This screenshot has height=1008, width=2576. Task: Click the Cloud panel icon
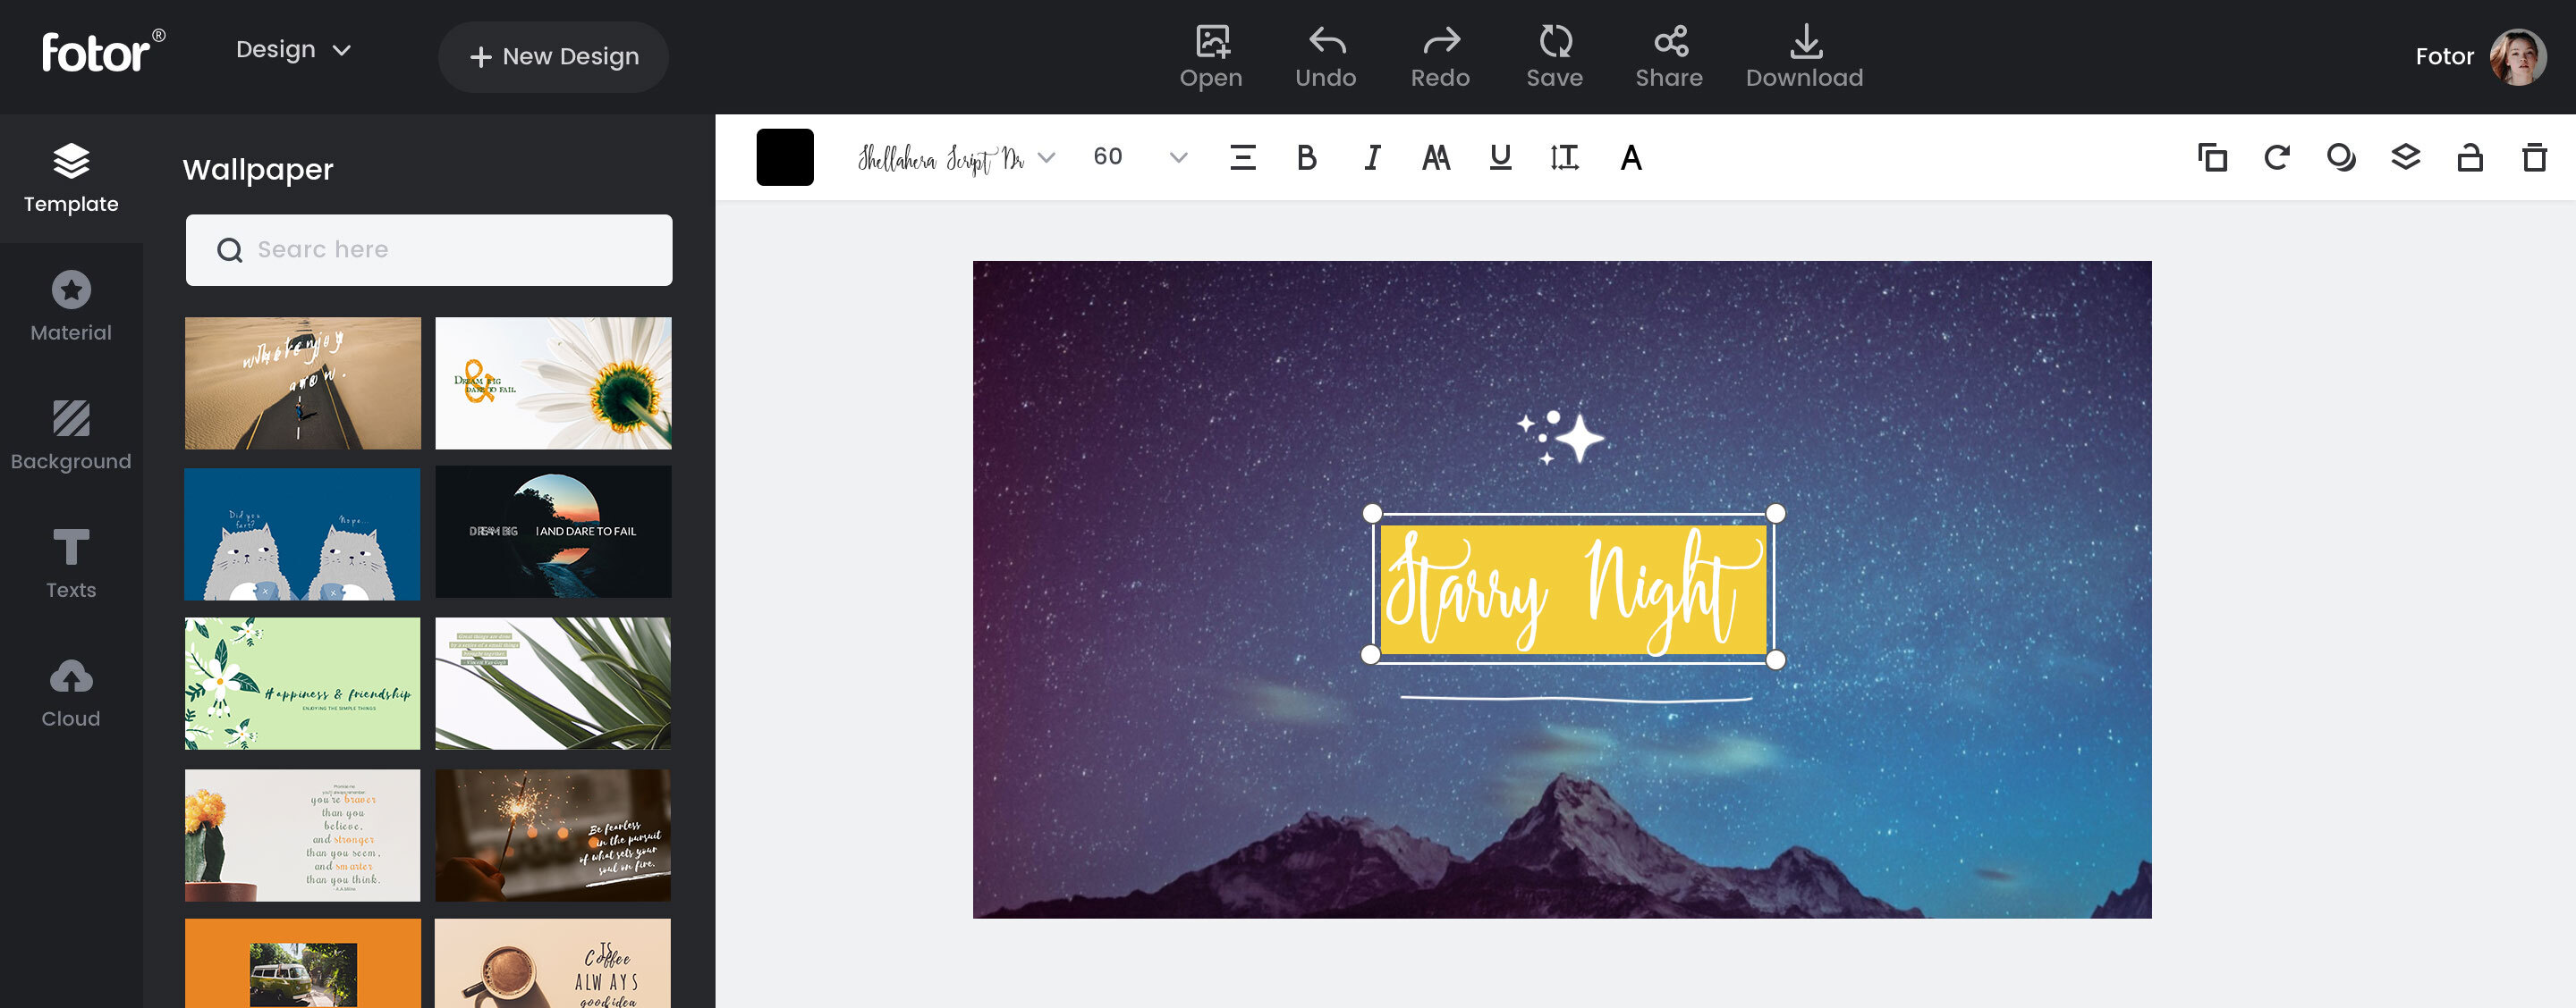click(71, 690)
